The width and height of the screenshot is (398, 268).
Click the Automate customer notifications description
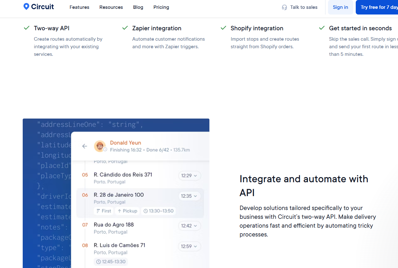click(169, 43)
